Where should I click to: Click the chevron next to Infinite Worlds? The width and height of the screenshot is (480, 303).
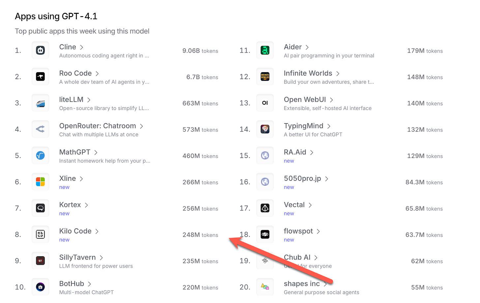pyautogui.click(x=338, y=73)
